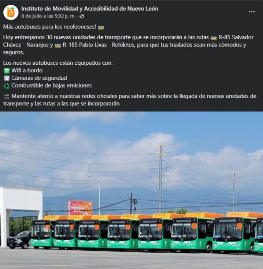Viewport: 263px width, 269px height.
Task: Click the Wifi a bordo text
Action: pos(27,71)
